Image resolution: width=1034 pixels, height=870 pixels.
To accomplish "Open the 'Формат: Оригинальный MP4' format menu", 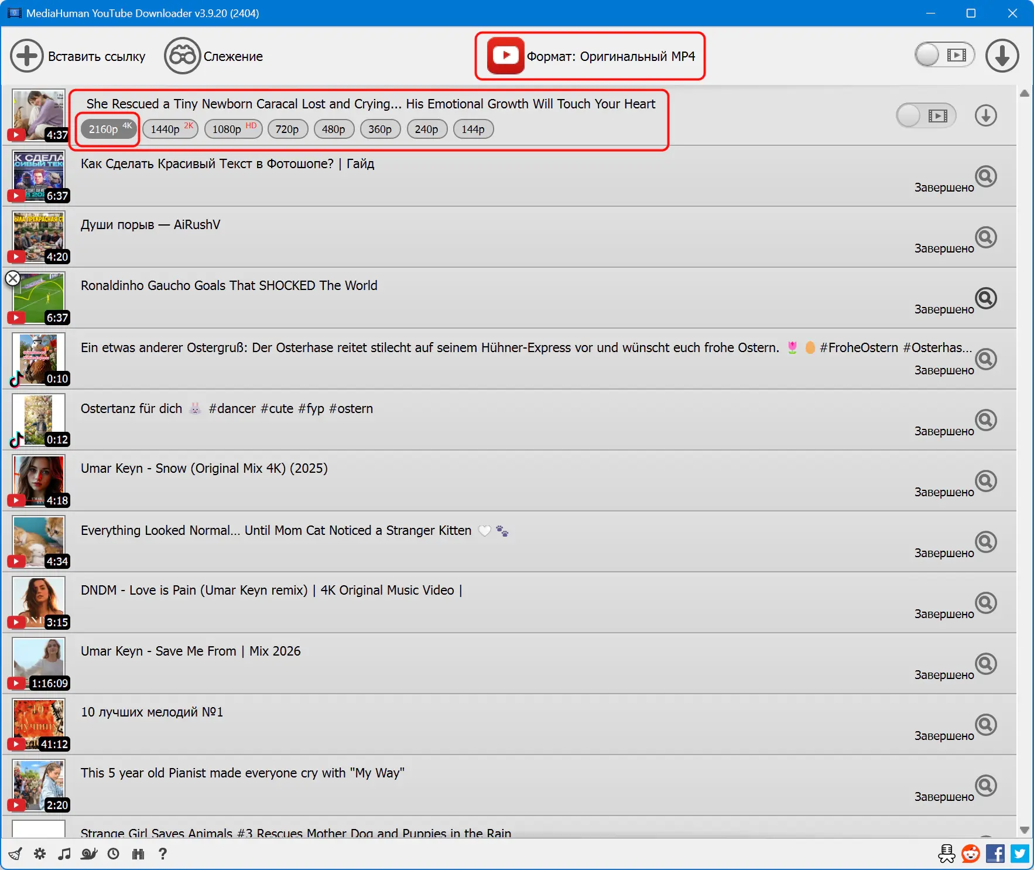I will 590,56.
